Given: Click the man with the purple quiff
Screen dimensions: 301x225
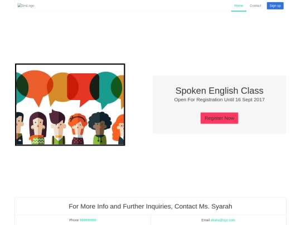Looking at the screenshot, I should coord(58,127).
